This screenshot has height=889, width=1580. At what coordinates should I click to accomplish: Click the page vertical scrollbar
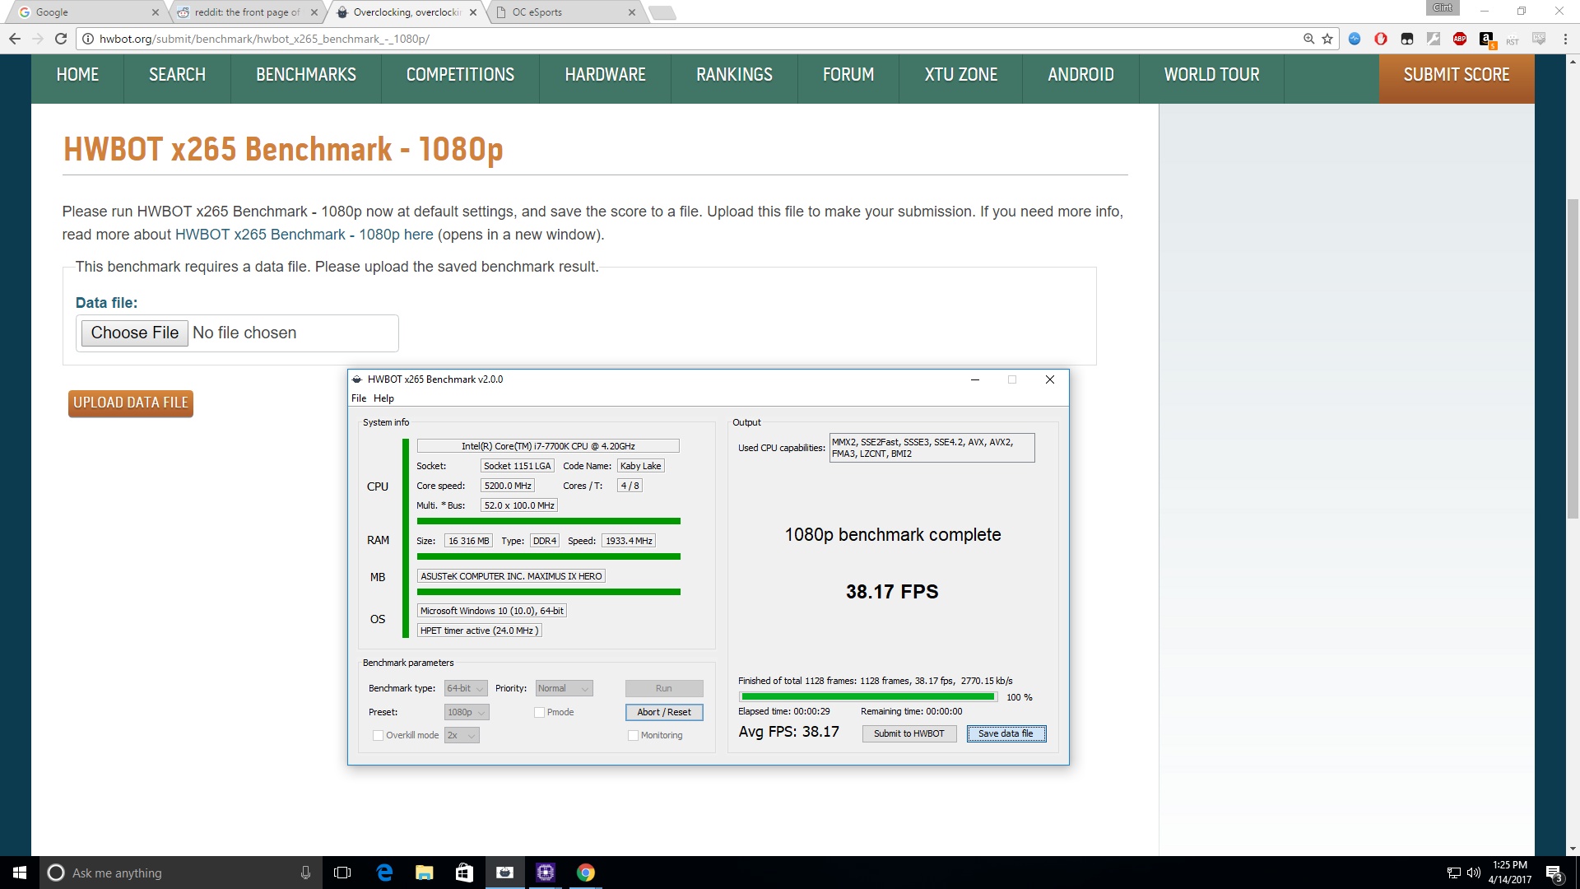click(x=1573, y=359)
